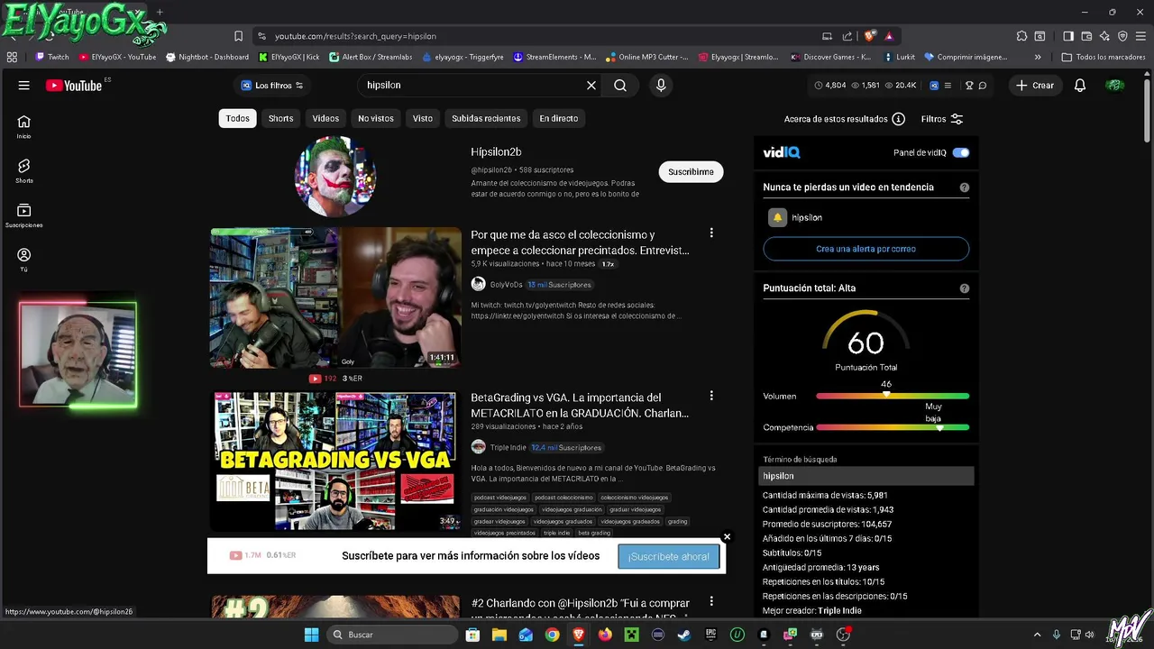Open Steam from the taskbar
The image size is (1154, 649).
pos(684,635)
